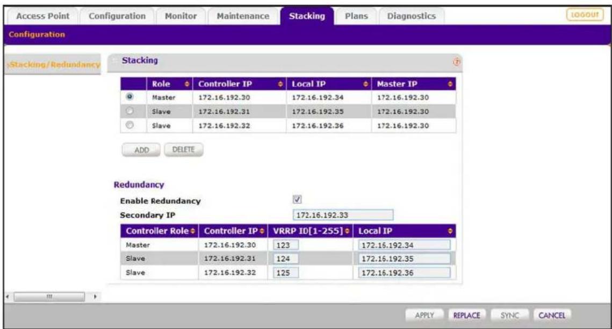612x329 pixels.
Task: Open the Diagnostics tab
Action: coord(412,16)
